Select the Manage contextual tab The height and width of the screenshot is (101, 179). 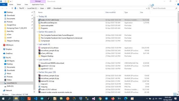38,1
